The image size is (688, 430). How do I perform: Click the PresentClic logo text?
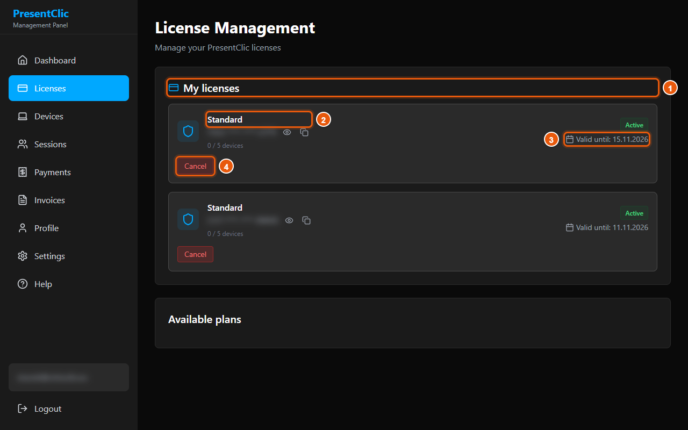(x=41, y=13)
